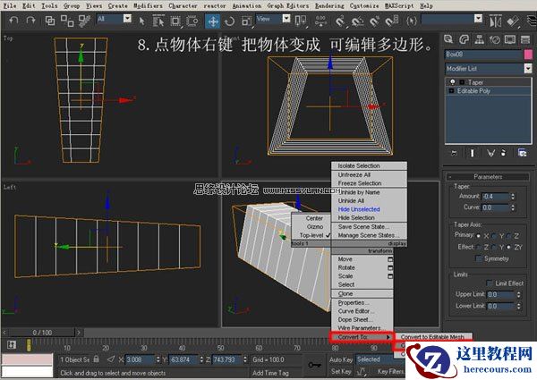Collapse the Parameters rollout

click(x=488, y=177)
